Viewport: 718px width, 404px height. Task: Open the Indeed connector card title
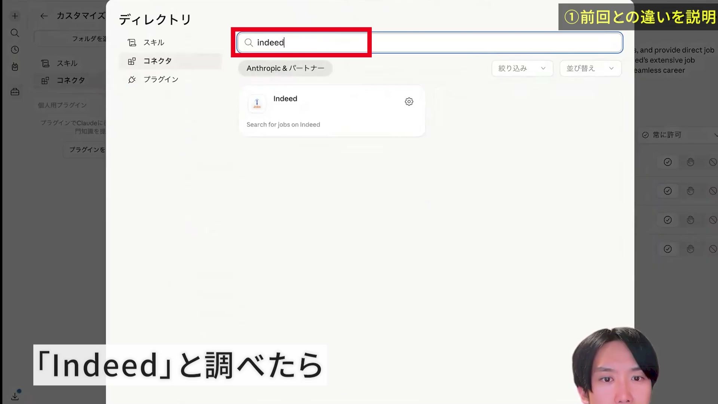(x=285, y=99)
